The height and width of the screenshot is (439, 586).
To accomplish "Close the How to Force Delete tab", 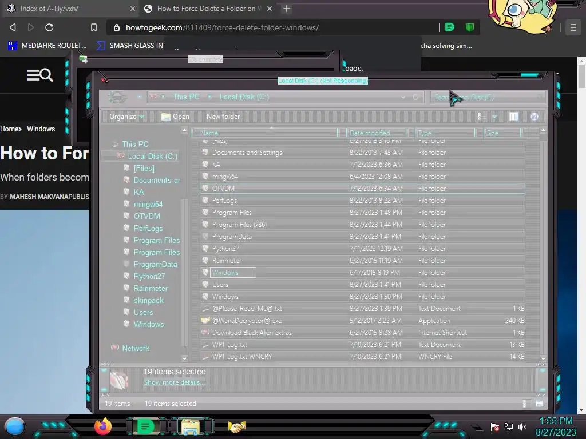I will (x=270, y=8).
